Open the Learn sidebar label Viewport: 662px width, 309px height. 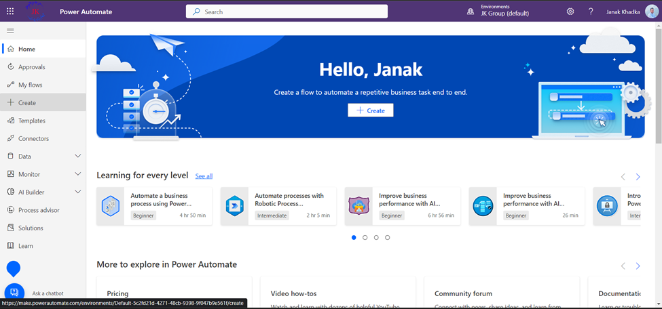click(26, 246)
